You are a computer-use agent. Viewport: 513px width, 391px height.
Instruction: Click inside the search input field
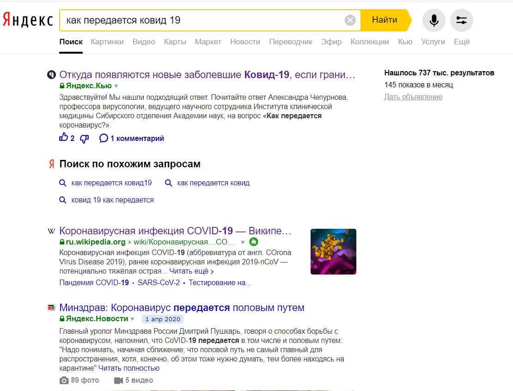pyautogui.click(x=185, y=20)
